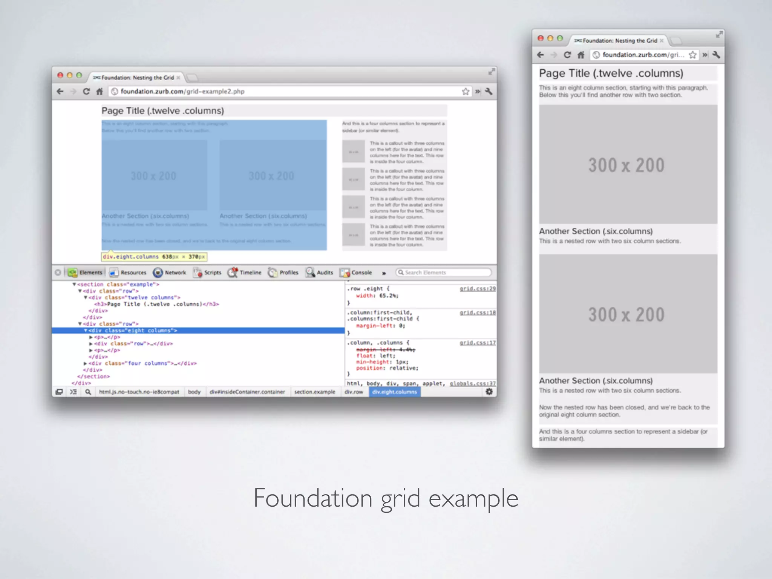The height and width of the screenshot is (579, 772).
Task: Switch to Resources devtools panel
Action: pyautogui.click(x=128, y=273)
